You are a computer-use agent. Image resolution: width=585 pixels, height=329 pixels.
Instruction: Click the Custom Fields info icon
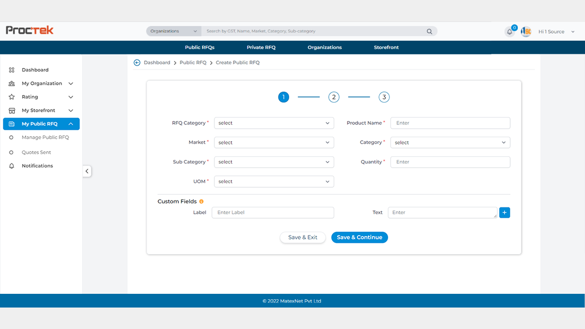(x=202, y=202)
